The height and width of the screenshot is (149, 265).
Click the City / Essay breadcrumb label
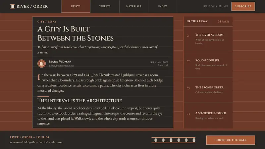coord(47,22)
